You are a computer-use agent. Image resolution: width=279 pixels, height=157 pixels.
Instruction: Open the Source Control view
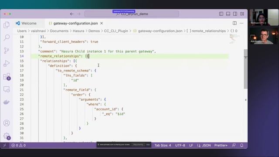(x=7, y=51)
